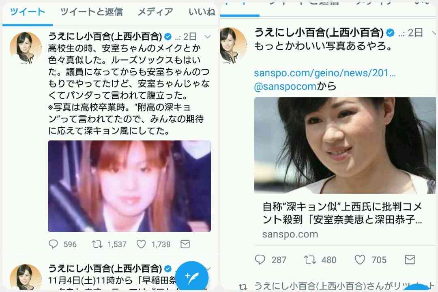Open the profile avatar on the top-left tweet

coord(26,48)
